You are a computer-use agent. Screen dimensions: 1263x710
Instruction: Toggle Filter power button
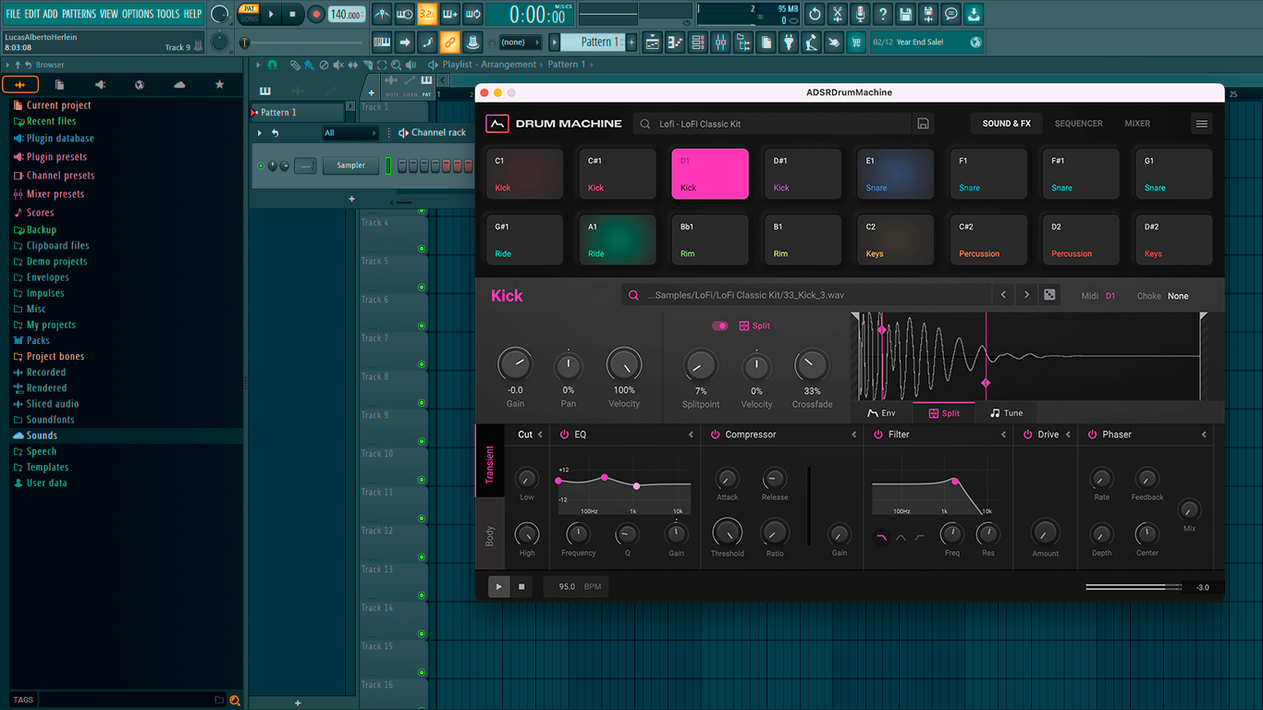877,435
